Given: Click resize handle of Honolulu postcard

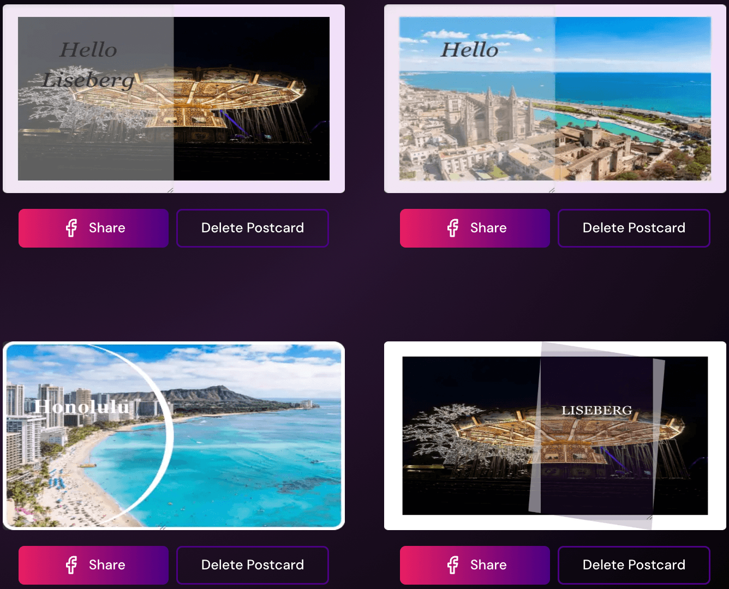Looking at the screenshot, I should pos(163,527).
